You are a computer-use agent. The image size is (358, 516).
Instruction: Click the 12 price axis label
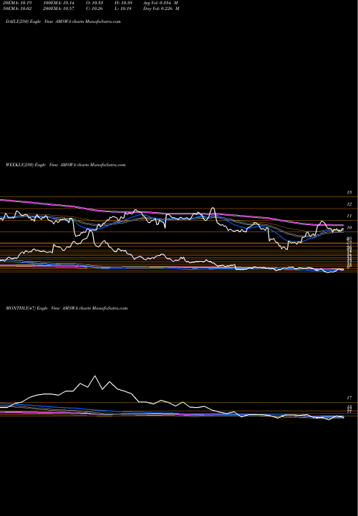tap(349, 204)
